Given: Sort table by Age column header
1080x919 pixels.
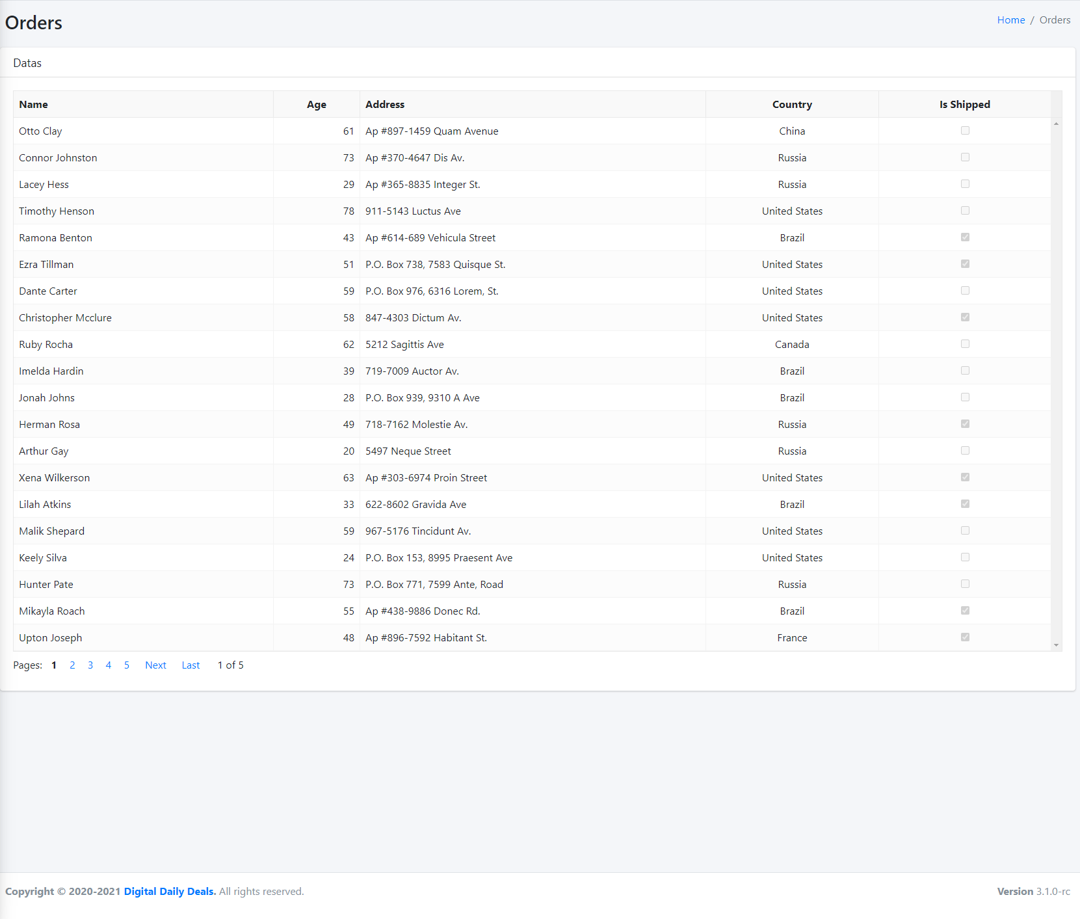Looking at the screenshot, I should click(x=317, y=104).
